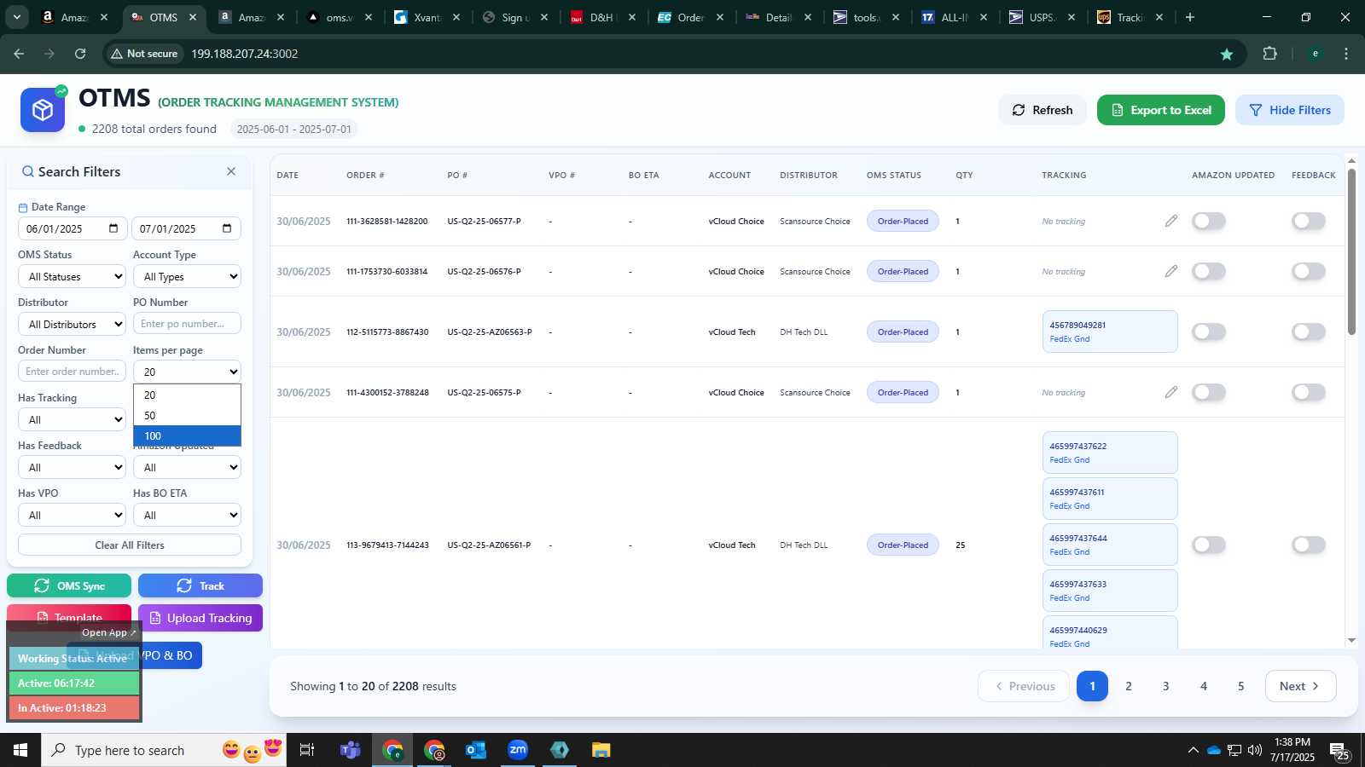1365x767 pixels.
Task: Click the edit pencil for order 111-3628581-1428200
Action: [1171, 221]
